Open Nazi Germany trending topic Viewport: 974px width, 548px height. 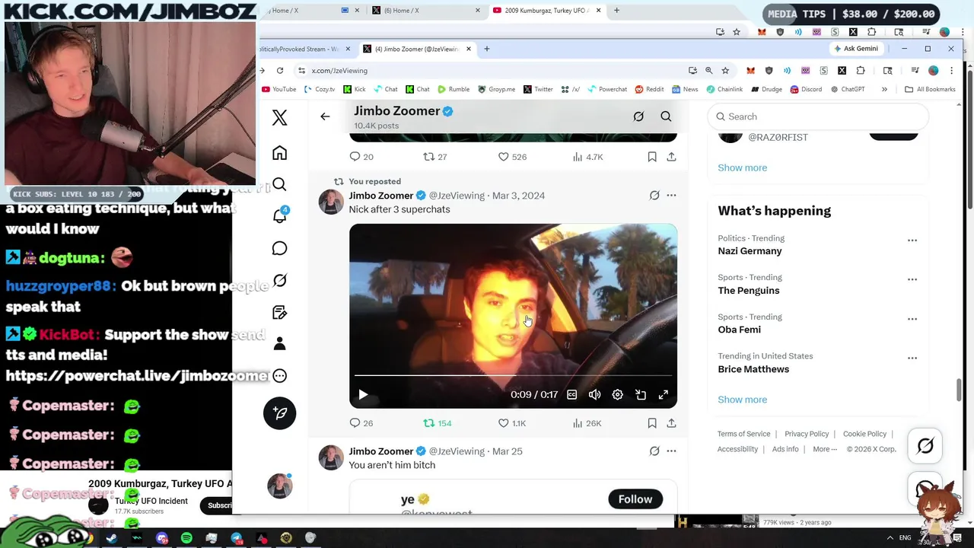point(750,251)
